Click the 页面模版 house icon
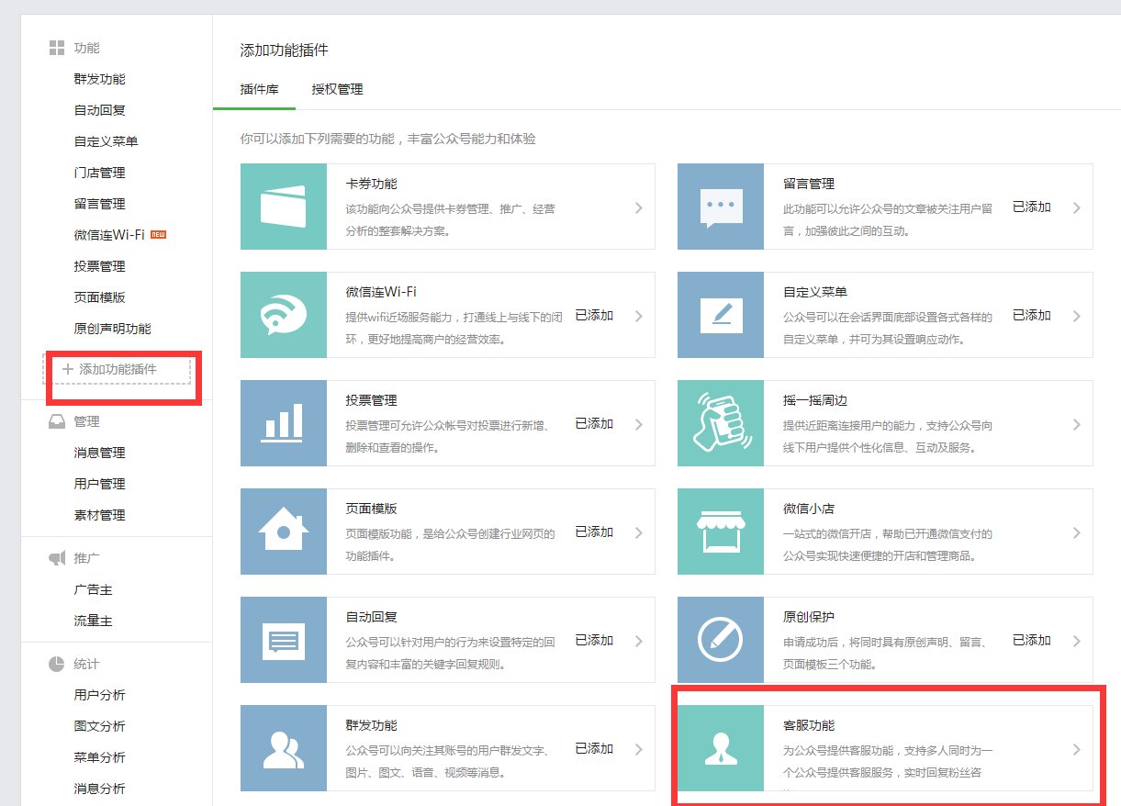This screenshot has width=1121, height=806. pyautogui.click(x=282, y=532)
